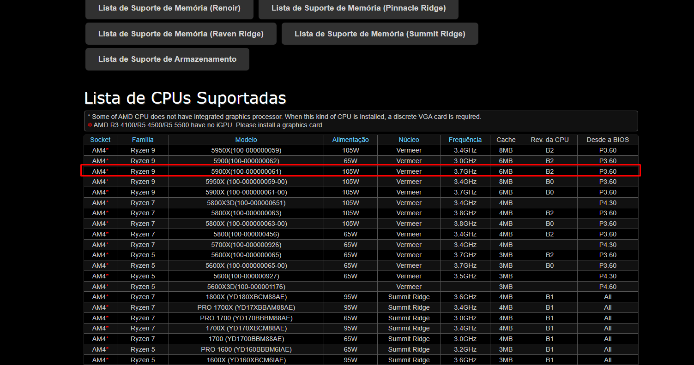Click the Desde a BIOS column header
Screen dimensions: 694x365
pyautogui.click(x=608, y=140)
